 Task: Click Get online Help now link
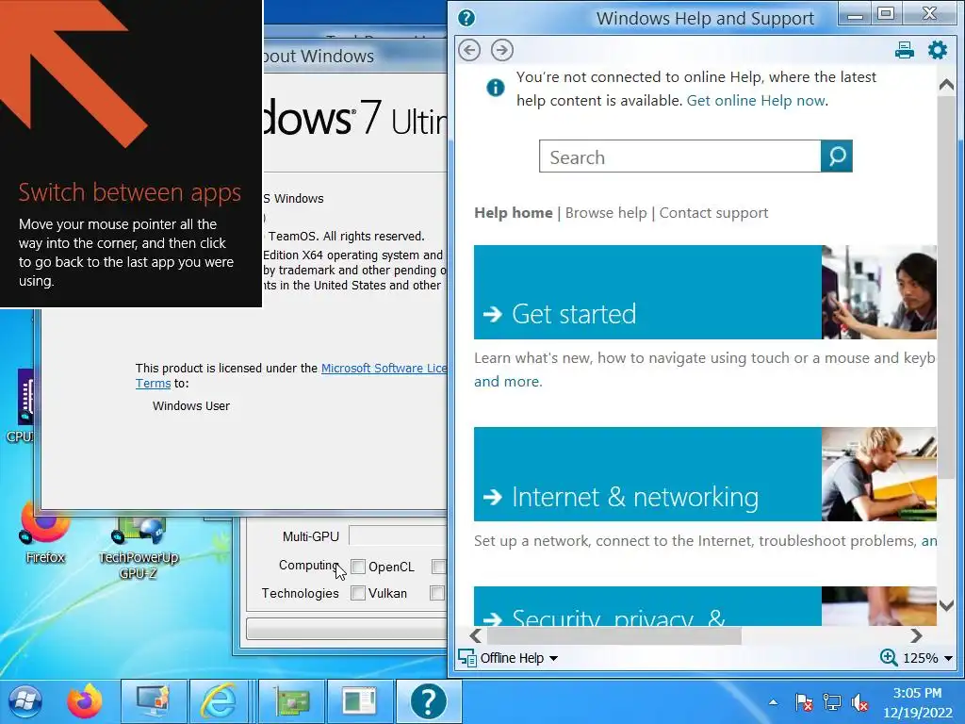756,100
